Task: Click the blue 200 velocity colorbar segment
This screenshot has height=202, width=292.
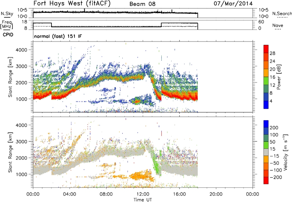Action: [266, 124]
